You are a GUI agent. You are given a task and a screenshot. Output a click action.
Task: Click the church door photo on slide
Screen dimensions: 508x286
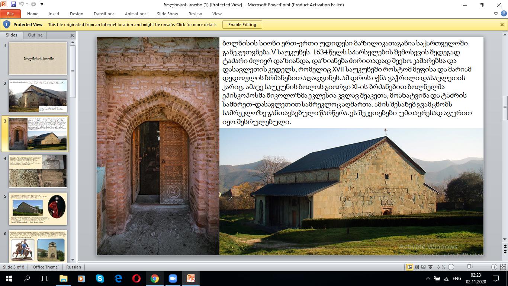coord(158,146)
